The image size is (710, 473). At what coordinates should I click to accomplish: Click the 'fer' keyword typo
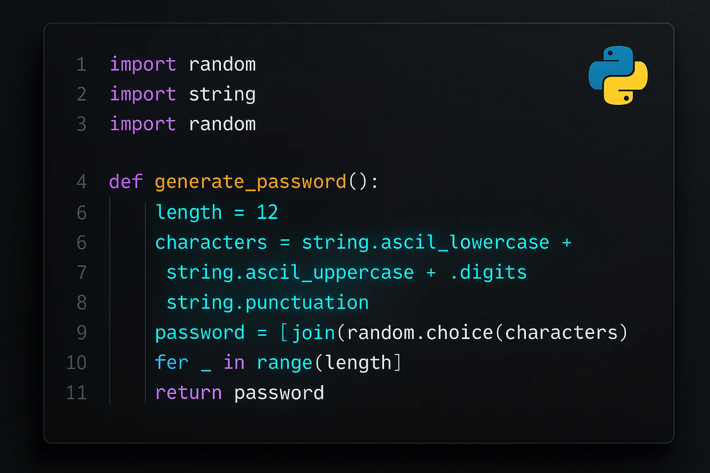pos(171,363)
